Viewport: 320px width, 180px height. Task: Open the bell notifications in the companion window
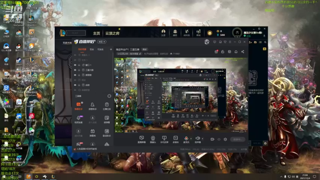tap(236, 52)
